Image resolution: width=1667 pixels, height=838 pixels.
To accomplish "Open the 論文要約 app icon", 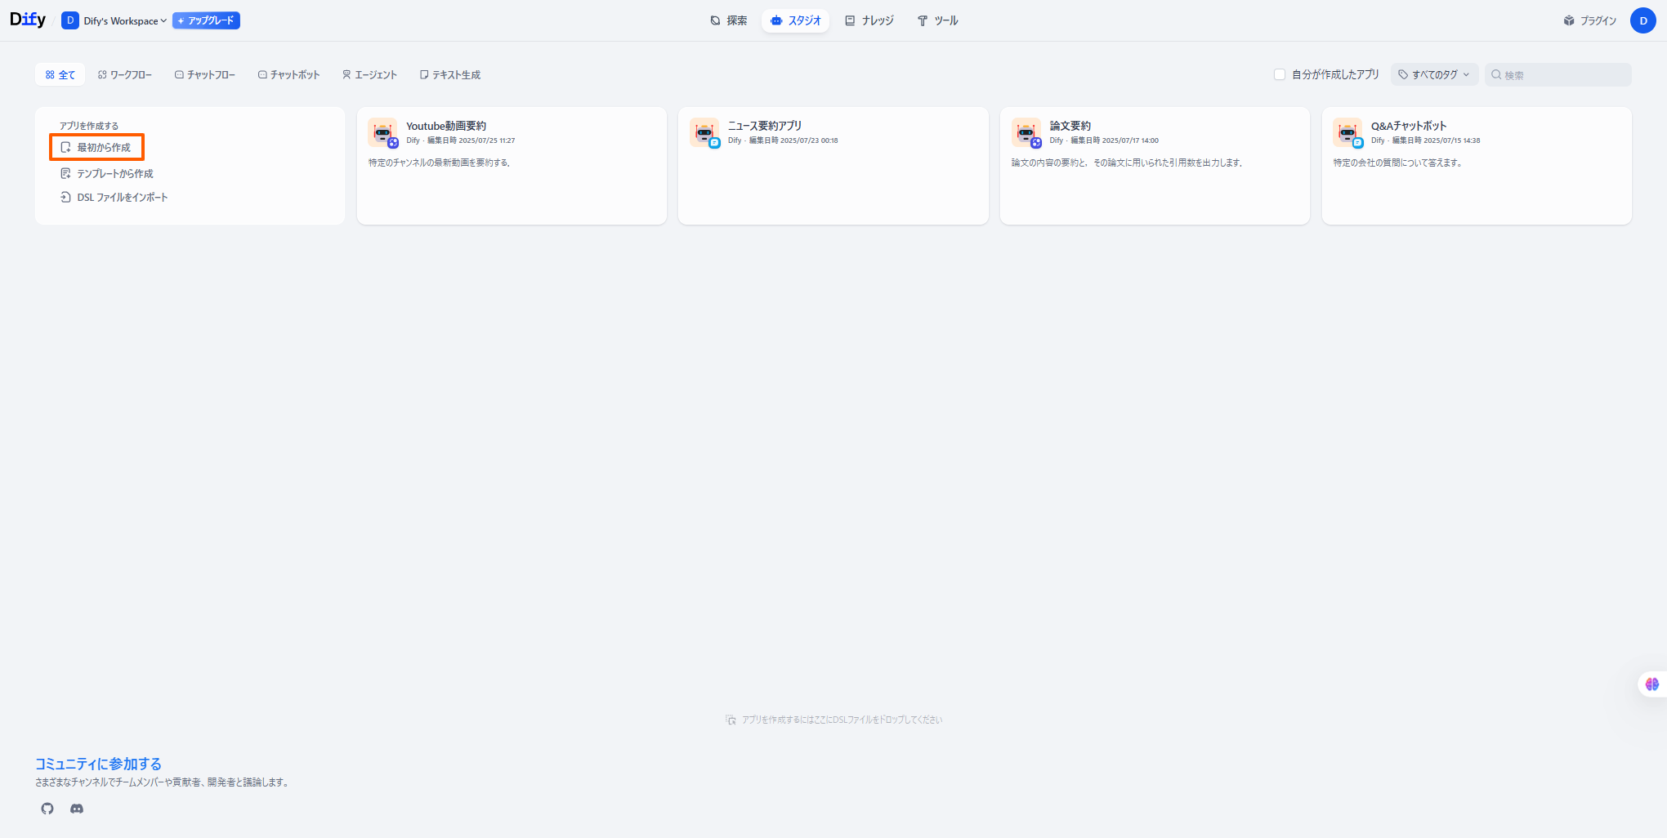I will (1026, 132).
